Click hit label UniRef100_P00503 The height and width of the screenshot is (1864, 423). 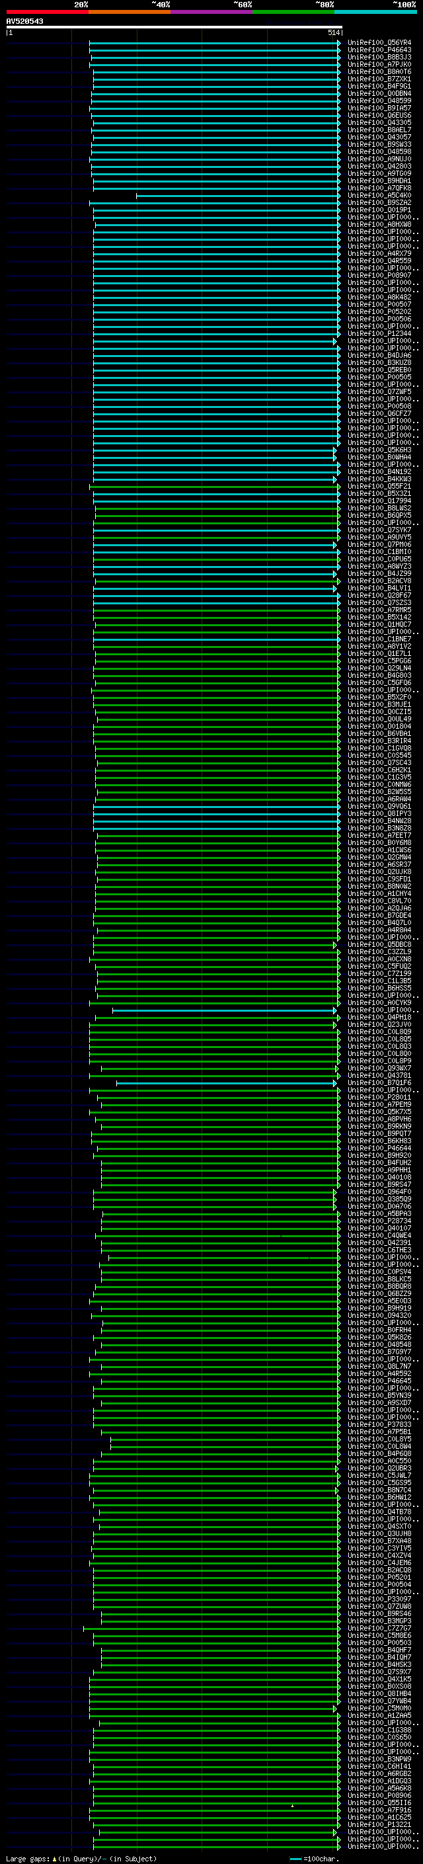click(x=379, y=1643)
